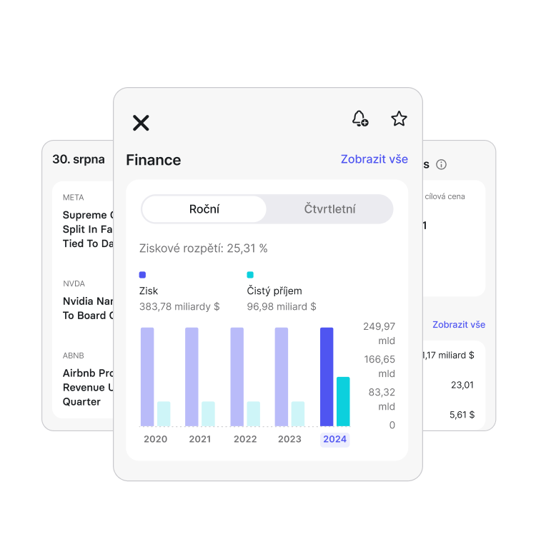Open Zobrazit vše link on right card
Viewport: 536px width, 554px height.
pyautogui.click(x=459, y=324)
